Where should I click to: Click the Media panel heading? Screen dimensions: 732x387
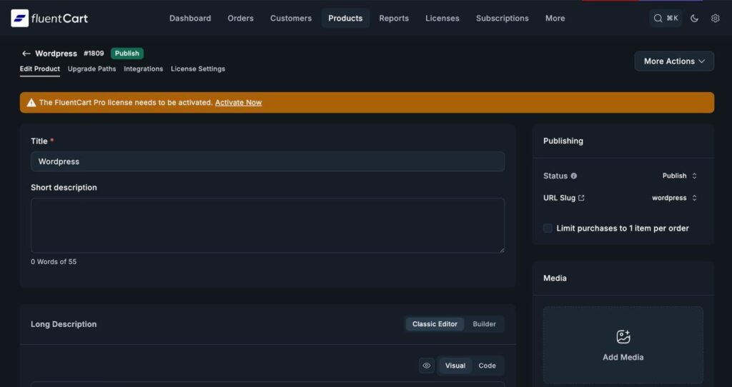[x=555, y=278]
